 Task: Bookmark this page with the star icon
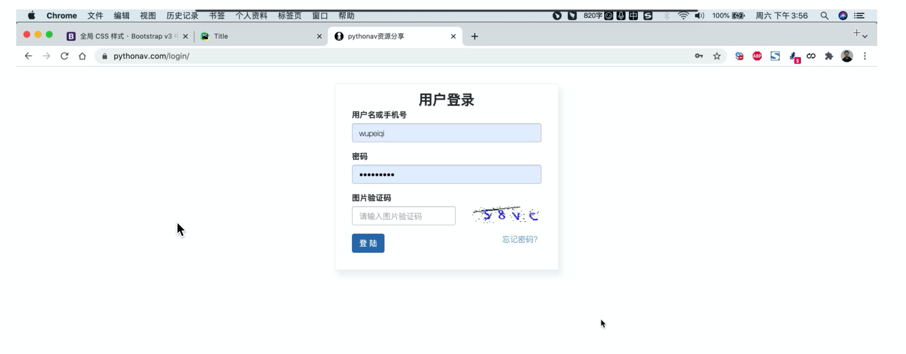click(717, 56)
